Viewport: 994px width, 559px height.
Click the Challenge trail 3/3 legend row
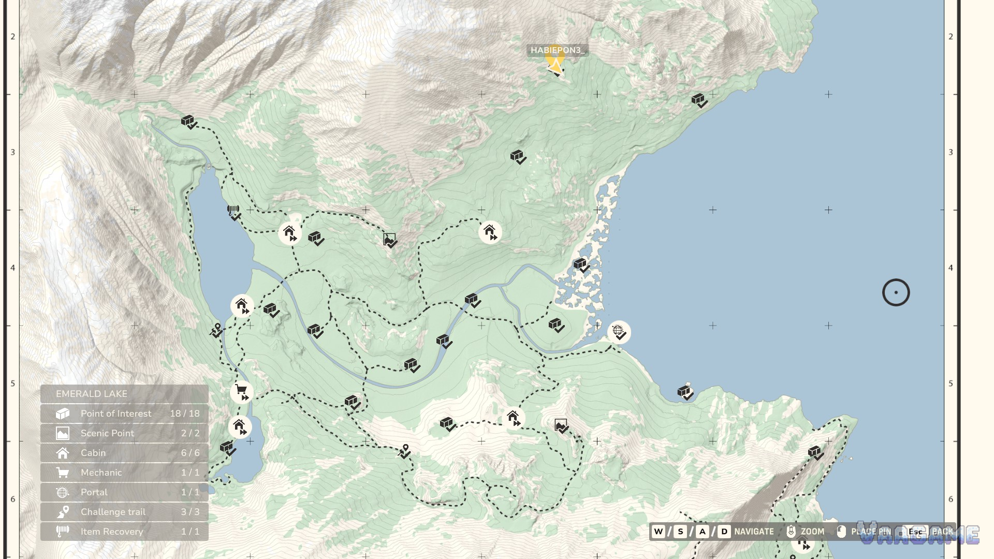tap(124, 512)
